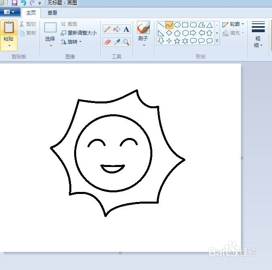Viewport: 272px width, 270px height.
Task: Select the Triangle shape
Action: point(210,25)
